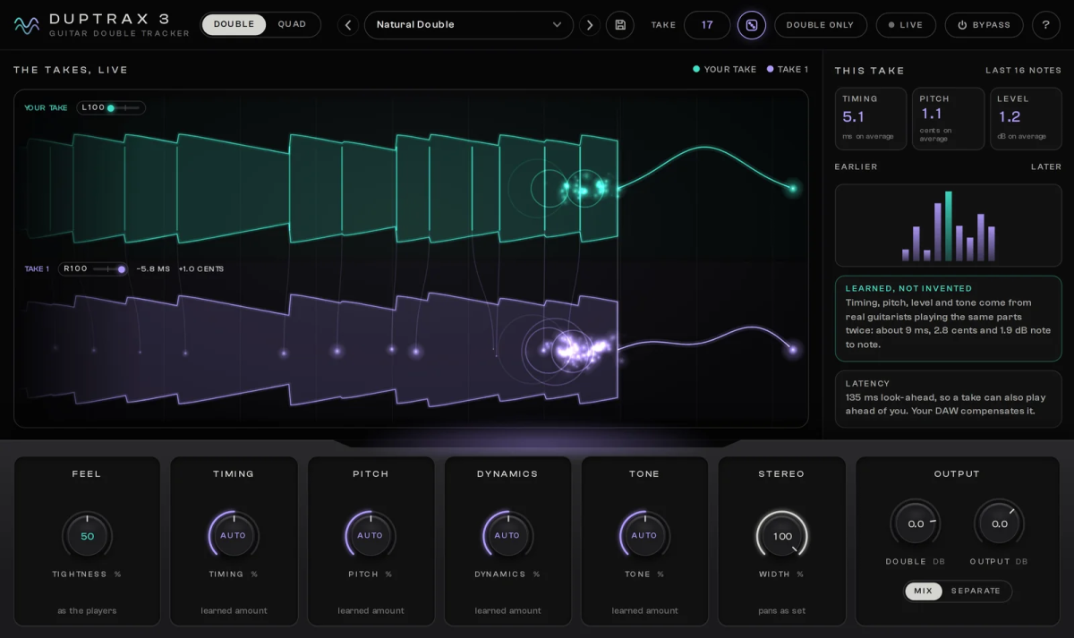The height and width of the screenshot is (638, 1074).
Task: Click the Take number field showing 17
Action: click(x=707, y=25)
